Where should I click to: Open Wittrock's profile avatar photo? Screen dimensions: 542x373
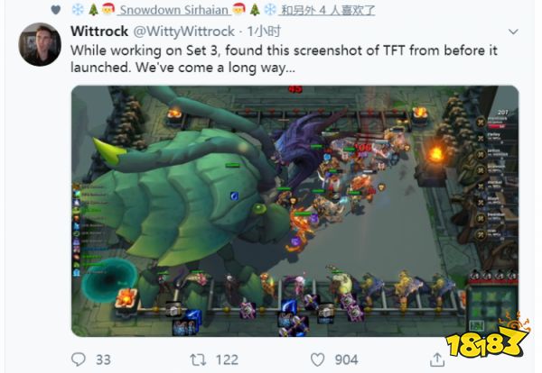click(x=40, y=44)
